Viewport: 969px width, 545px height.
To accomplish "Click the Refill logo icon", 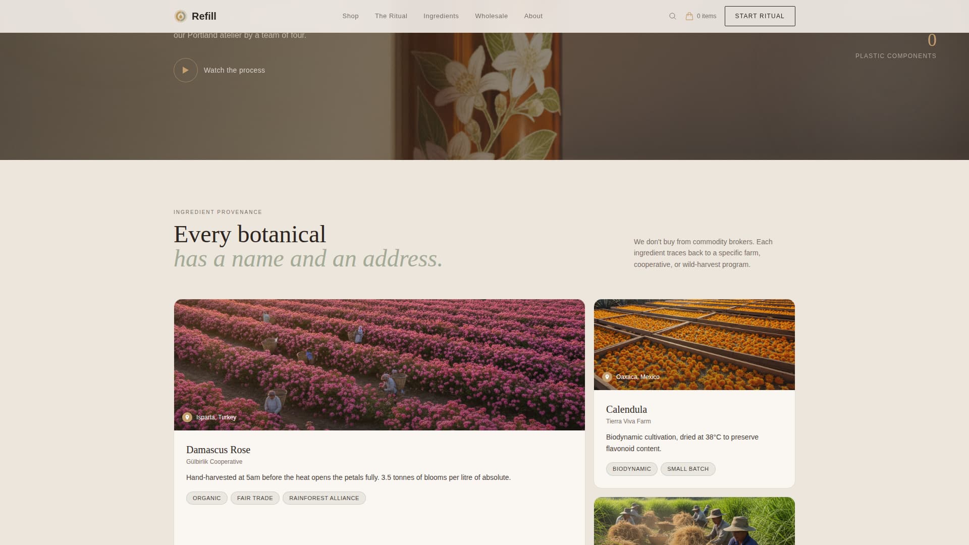I will pos(180,16).
